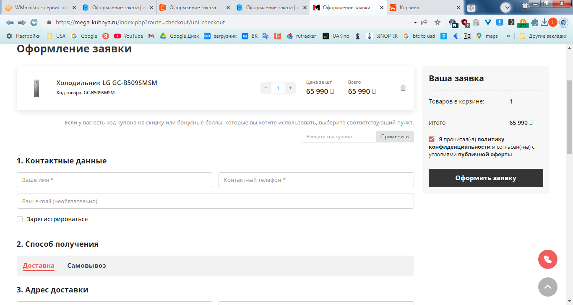Screen dimensions: 573x305
Task: Click the refrigerator product thumbnail
Action: click(36, 88)
